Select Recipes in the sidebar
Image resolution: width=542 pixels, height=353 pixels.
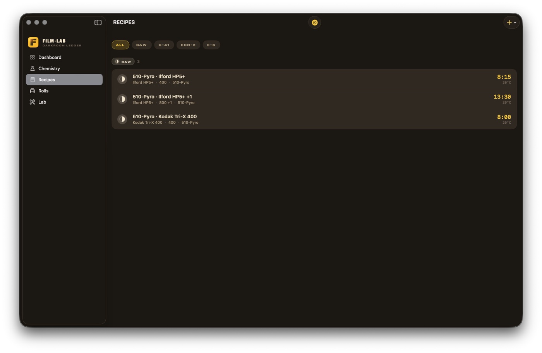[64, 80]
